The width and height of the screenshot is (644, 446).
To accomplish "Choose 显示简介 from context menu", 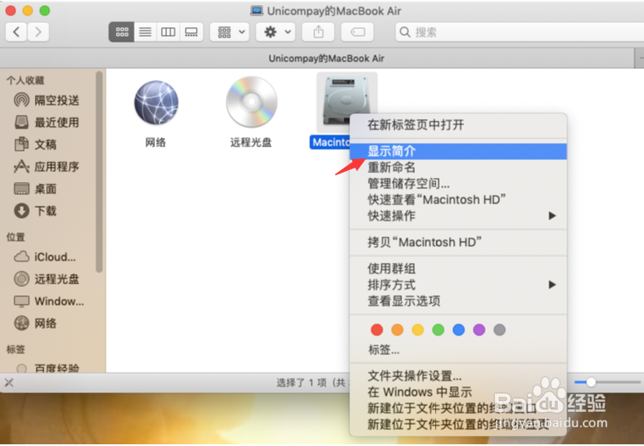I will pyautogui.click(x=458, y=152).
